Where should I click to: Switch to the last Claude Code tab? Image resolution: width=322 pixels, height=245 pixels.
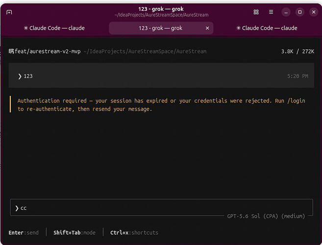click(x=267, y=28)
